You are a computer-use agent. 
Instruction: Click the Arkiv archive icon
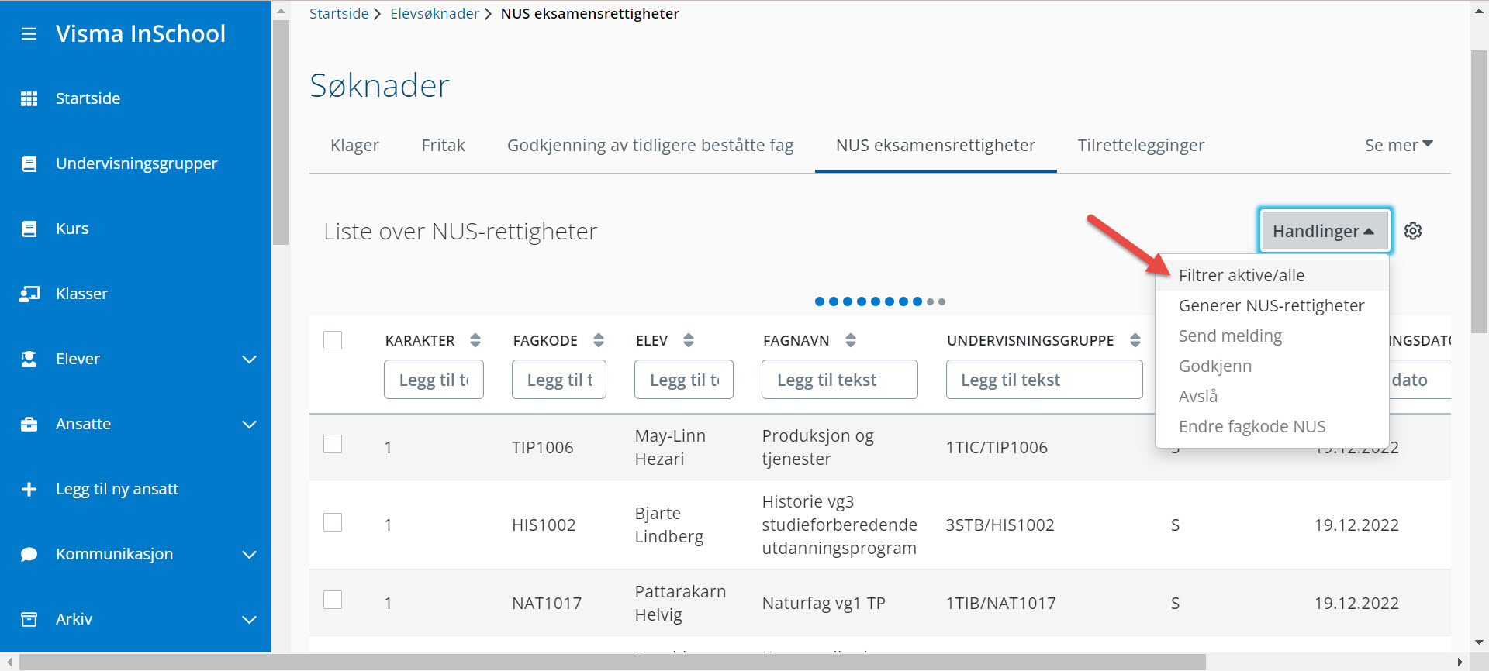(x=29, y=619)
